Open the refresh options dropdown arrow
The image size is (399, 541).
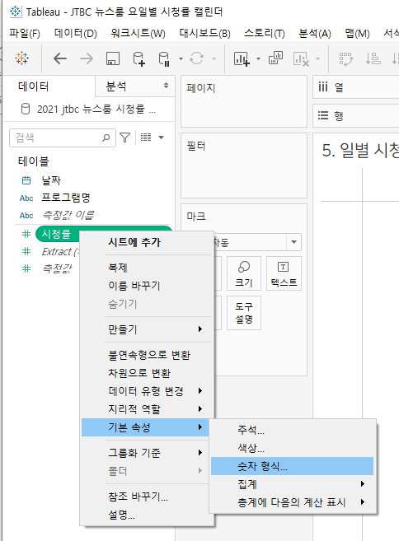click(214, 58)
